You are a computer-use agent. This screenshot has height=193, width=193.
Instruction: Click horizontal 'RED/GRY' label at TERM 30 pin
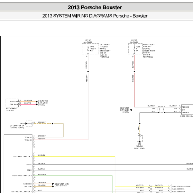point(41,139)
